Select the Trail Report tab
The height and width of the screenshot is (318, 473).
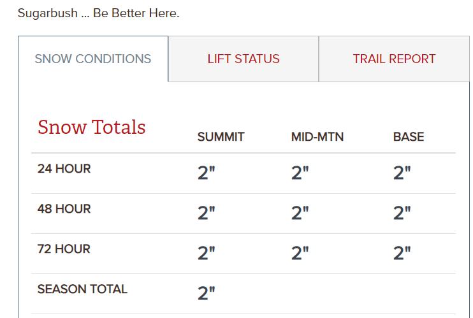point(394,59)
